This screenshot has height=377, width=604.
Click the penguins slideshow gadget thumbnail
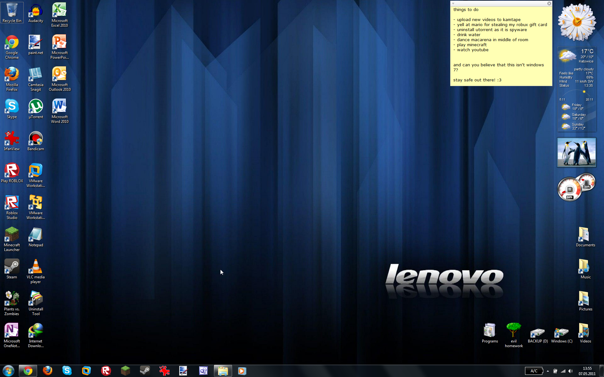pyautogui.click(x=576, y=152)
